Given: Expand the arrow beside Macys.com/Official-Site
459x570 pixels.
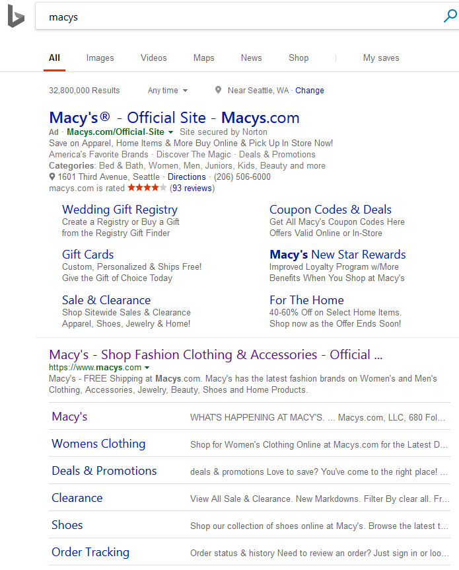Looking at the screenshot, I should click(171, 133).
